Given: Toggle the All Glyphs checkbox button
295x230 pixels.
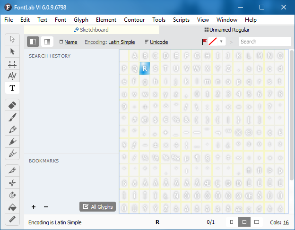Looking at the screenshot, I should (x=97, y=206).
